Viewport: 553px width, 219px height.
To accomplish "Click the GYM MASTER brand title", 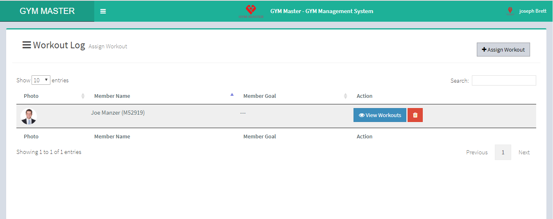I will point(47,11).
